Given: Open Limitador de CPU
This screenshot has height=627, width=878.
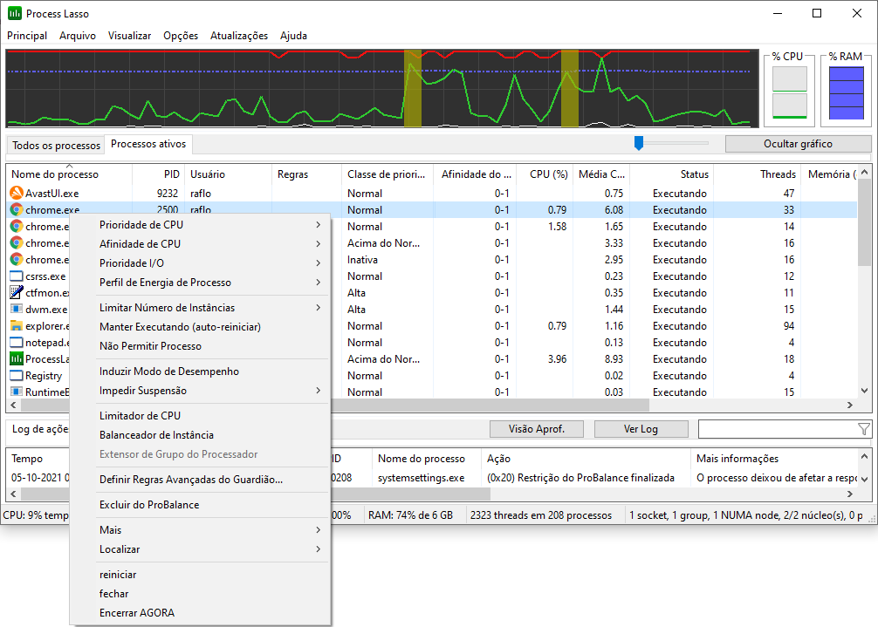Looking at the screenshot, I should click(140, 416).
